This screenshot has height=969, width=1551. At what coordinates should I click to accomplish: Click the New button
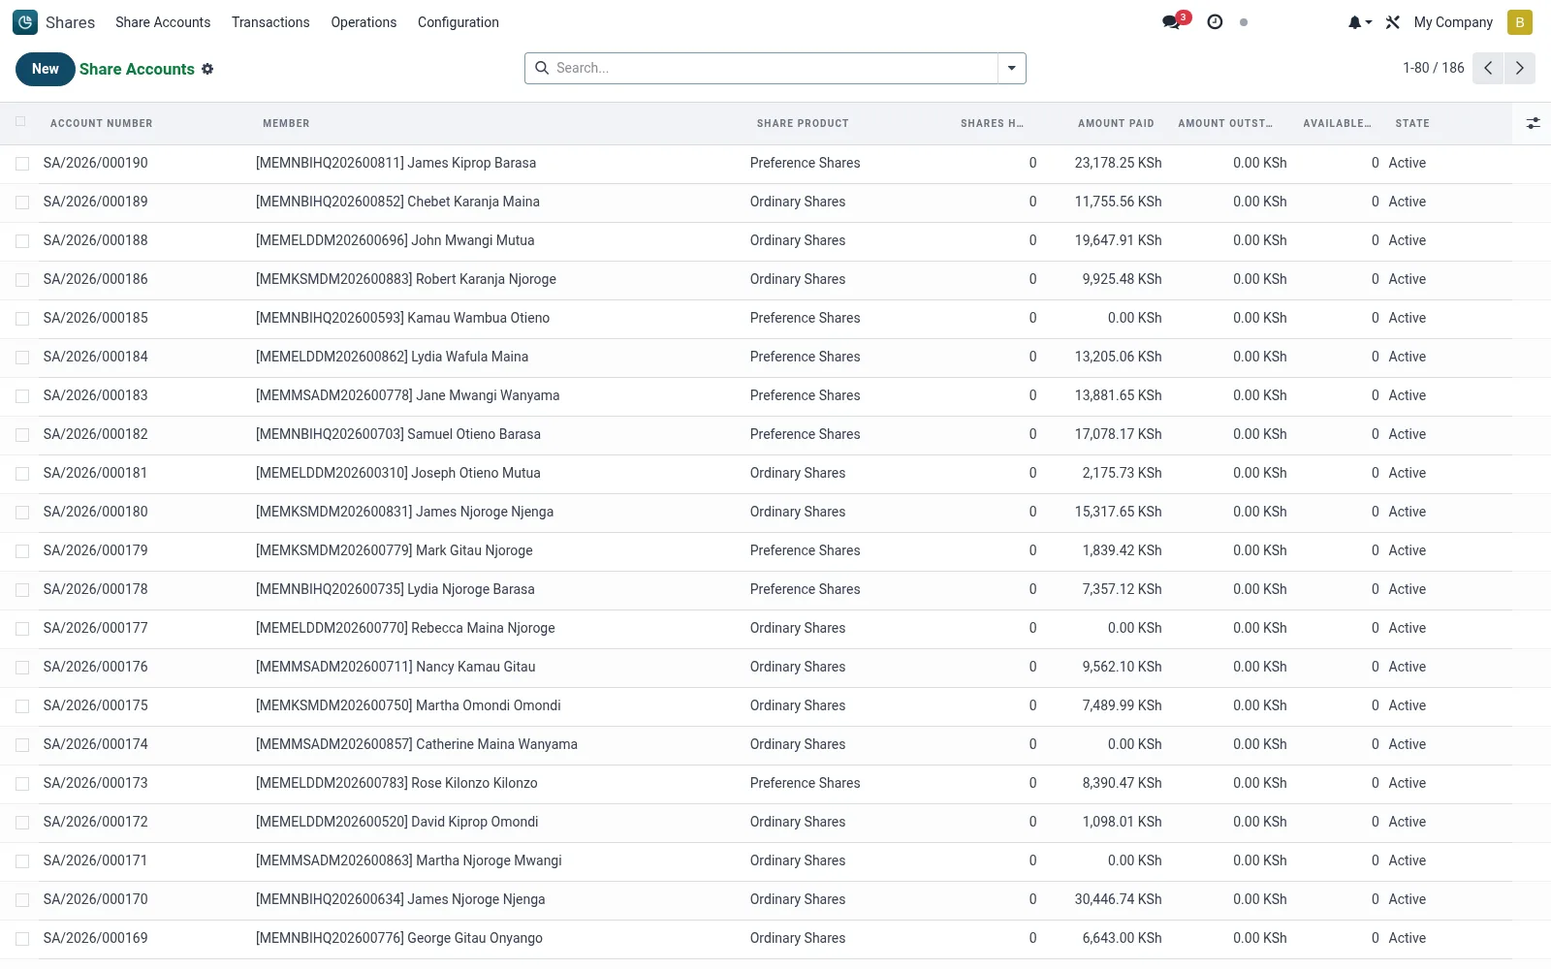point(46,69)
